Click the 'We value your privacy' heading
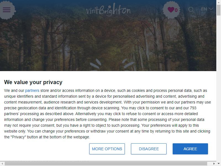Screen dimensions: 221x166 [33, 82]
